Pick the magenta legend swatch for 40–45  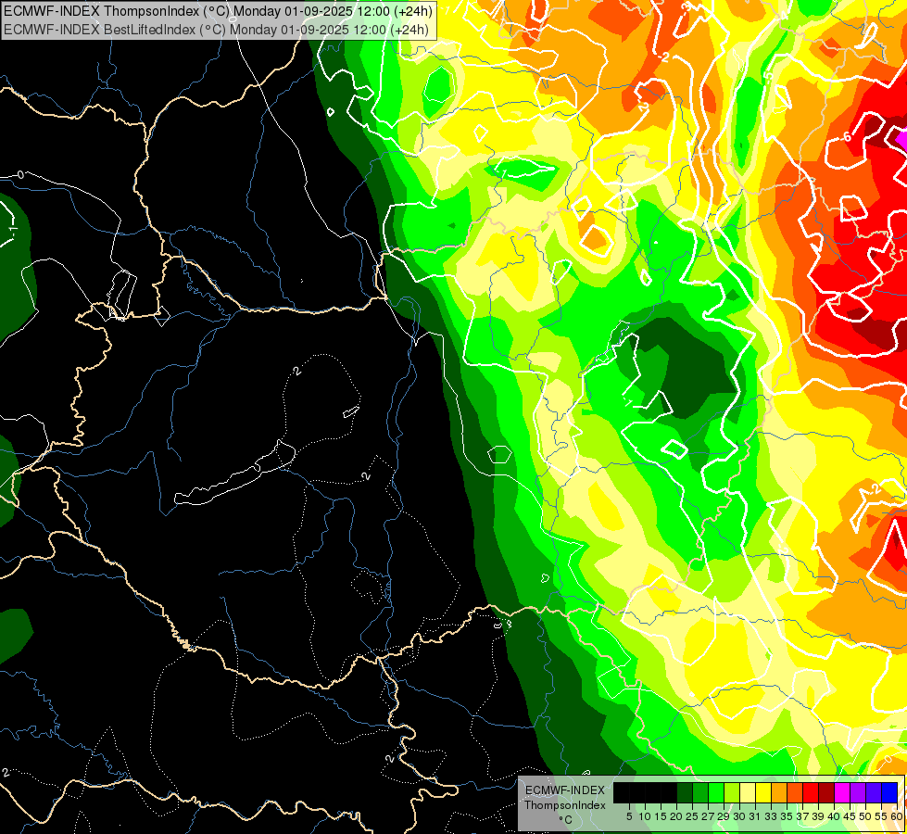point(842,793)
